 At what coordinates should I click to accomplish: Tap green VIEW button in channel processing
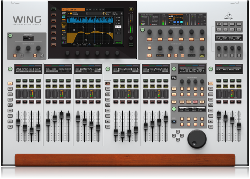tap(142, 30)
